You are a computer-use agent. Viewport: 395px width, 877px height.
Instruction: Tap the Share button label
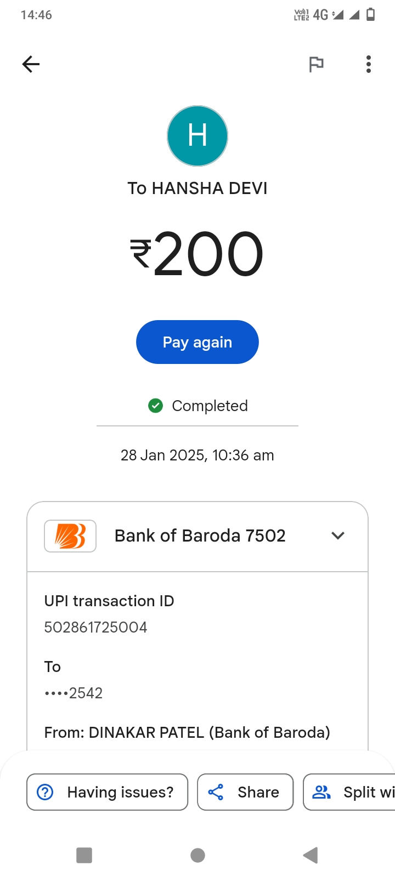coord(258,792)
